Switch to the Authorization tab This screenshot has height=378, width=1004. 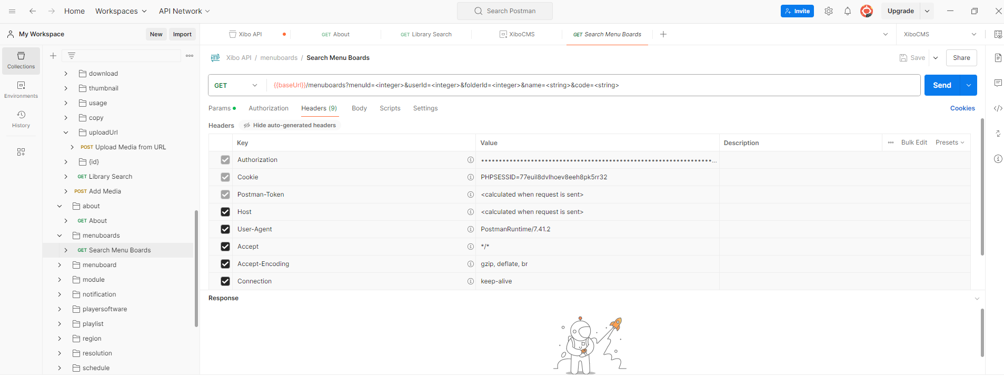click(269, 108)
